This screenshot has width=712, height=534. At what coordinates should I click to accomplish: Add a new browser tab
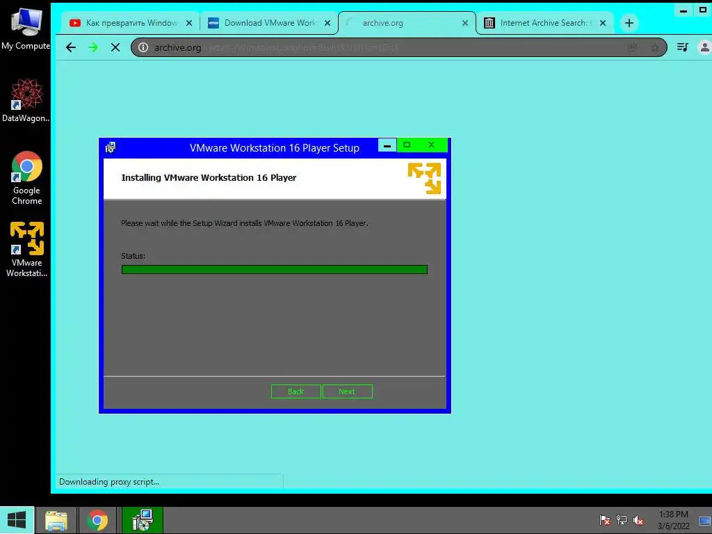[x=629, y=23]
